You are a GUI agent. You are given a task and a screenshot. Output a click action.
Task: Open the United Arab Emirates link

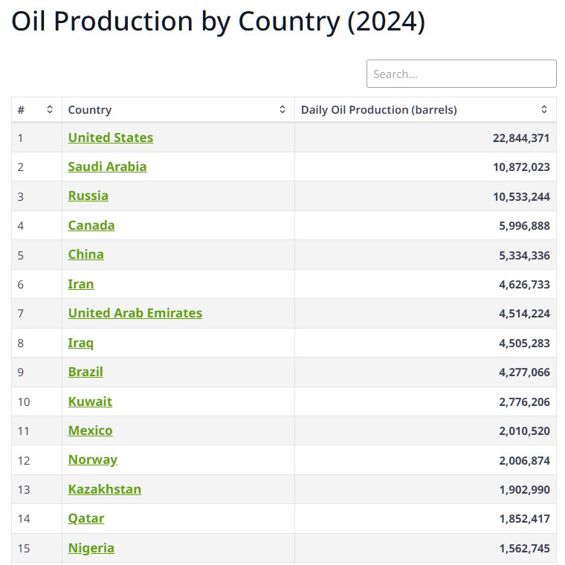coord(135,314)
